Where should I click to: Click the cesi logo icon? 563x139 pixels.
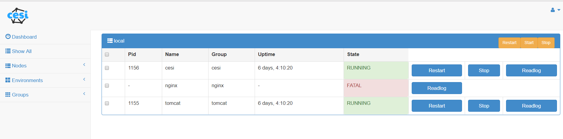[18, 16]
